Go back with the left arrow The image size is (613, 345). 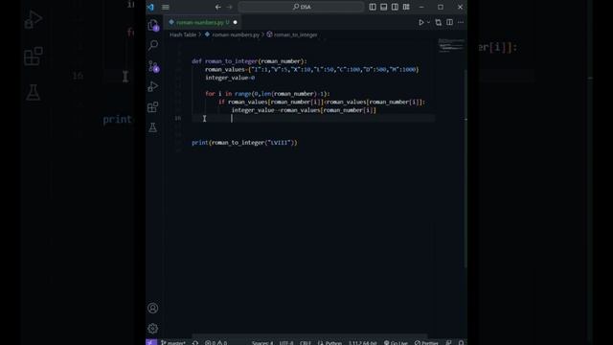[x=217, y=7]
